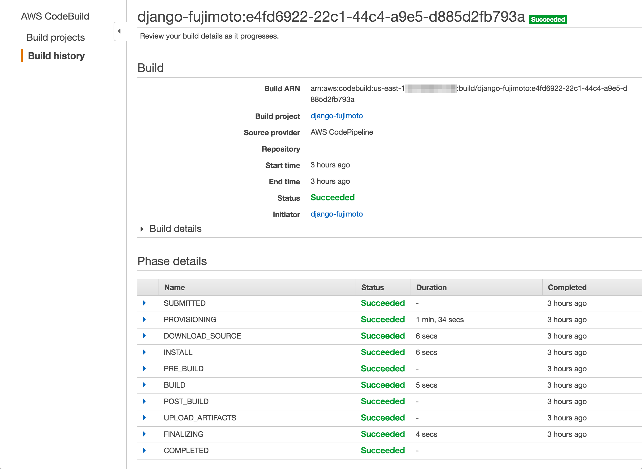
Task: Open the django-fujimoto Initiator link
Action: click(337, 214)
